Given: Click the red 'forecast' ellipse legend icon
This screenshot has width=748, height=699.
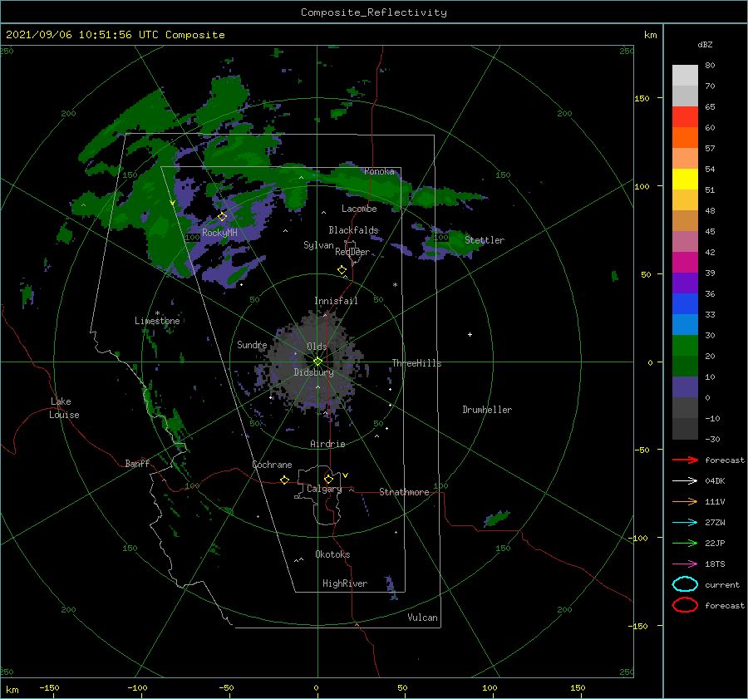Looking at the screenshot, I should coord(685,605).
